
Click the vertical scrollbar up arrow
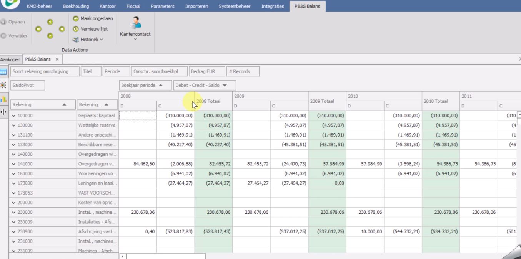click(519, 114)
